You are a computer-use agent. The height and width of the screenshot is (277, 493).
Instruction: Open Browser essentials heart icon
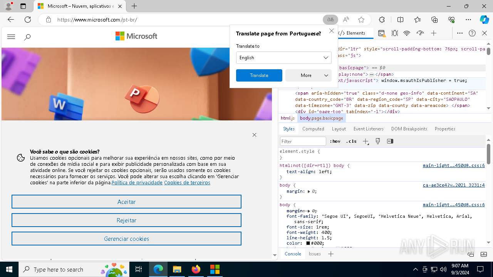click(x=451, y=20)
